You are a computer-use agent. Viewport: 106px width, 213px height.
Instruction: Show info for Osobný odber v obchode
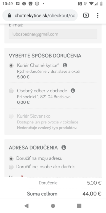(73, 90)
